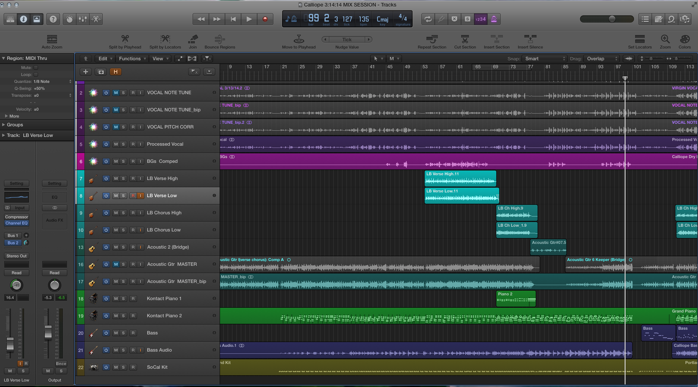Record-enable the LB Chorus High track
698x387 pixels.
[x=133, y=213]
